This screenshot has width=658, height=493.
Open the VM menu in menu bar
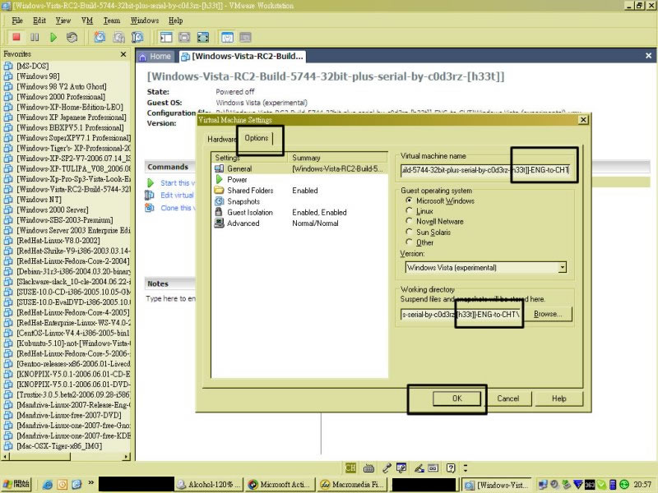pyautogui.click(x=87, y=20)
